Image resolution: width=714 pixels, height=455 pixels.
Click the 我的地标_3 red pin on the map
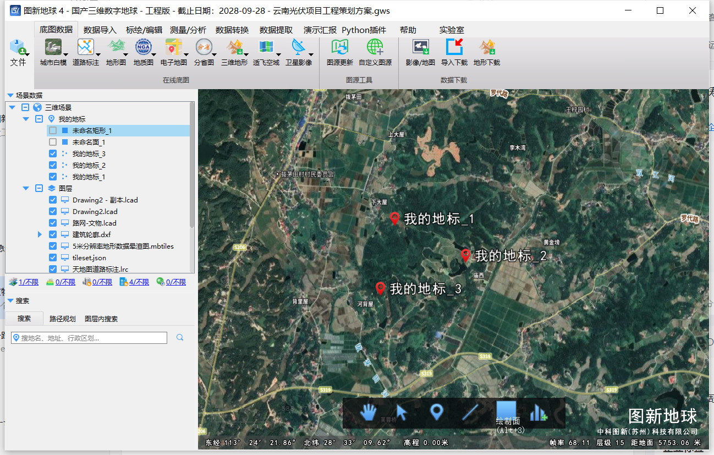tap(380, 288)
